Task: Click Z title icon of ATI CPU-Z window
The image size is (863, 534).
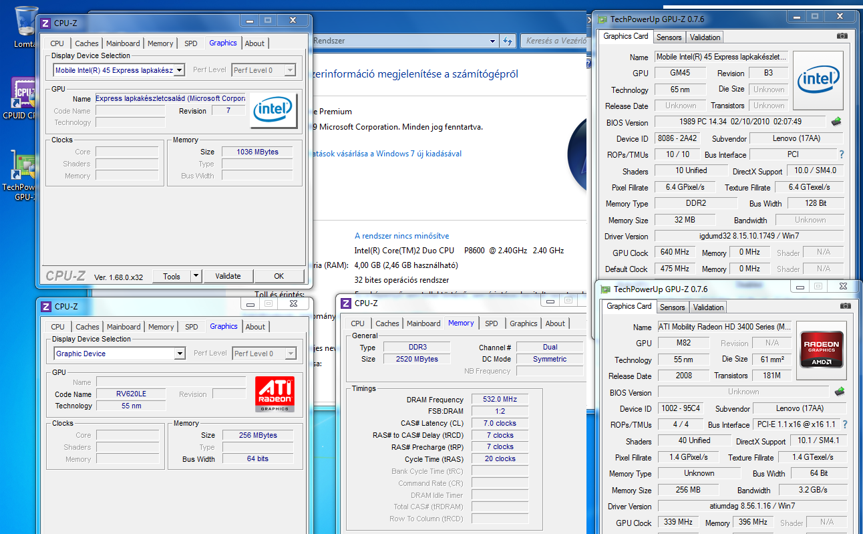Action: (45, 306)
